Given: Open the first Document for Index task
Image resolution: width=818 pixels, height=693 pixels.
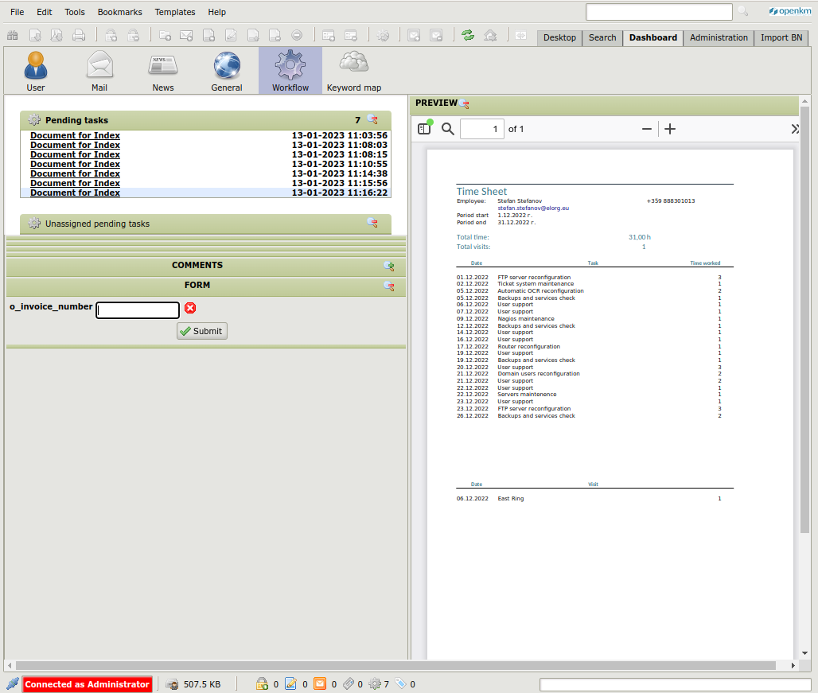Looking at the screenshot, I should [75, 135].
